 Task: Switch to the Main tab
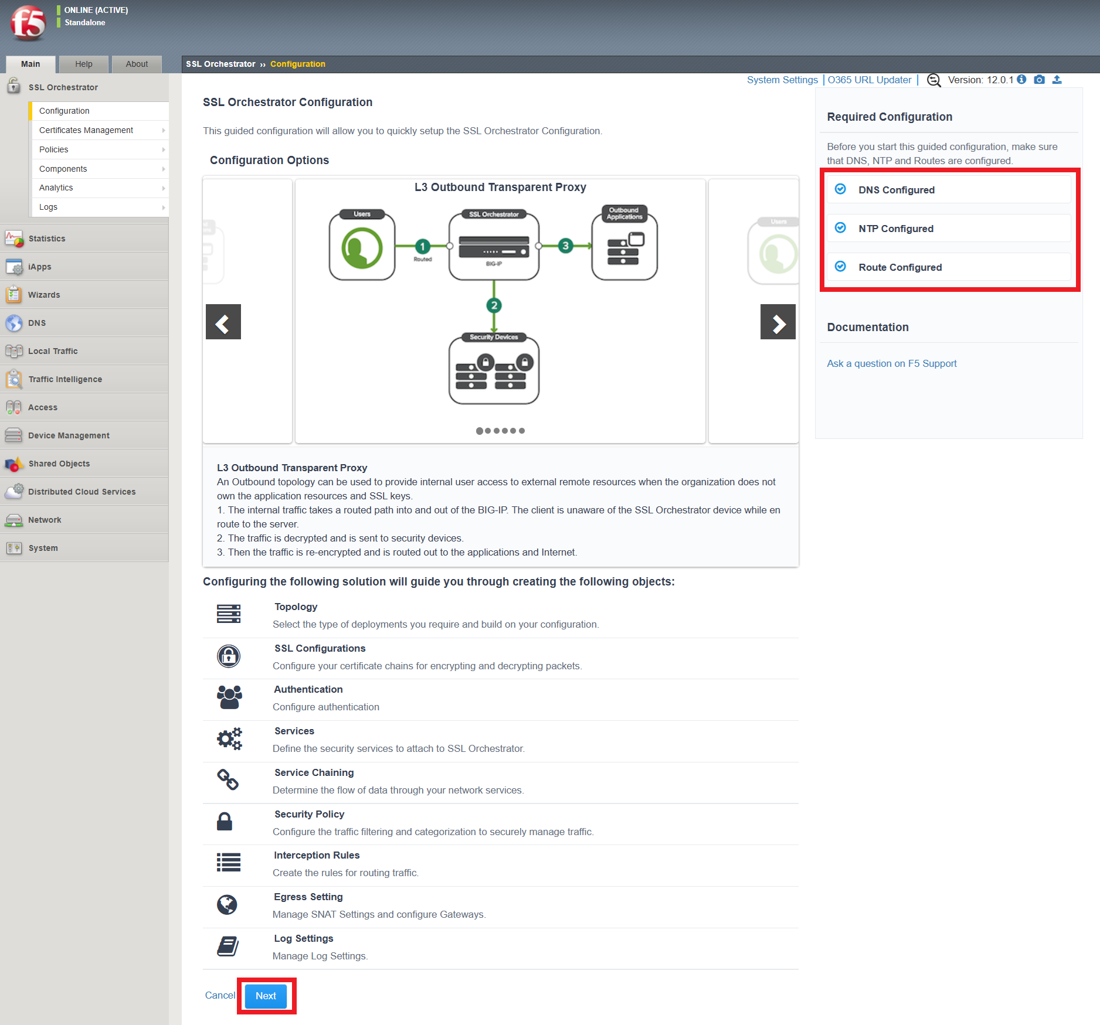[x=30, y=64]
